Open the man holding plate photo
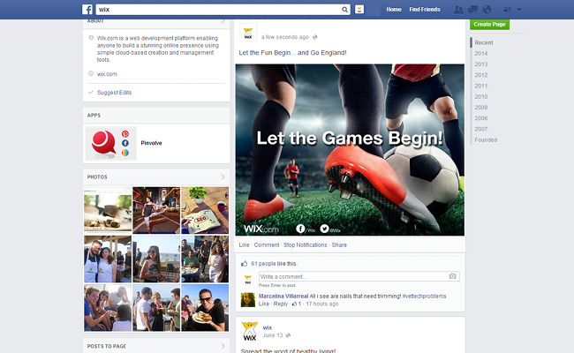 pyautogui.click(x=205, y=308)
